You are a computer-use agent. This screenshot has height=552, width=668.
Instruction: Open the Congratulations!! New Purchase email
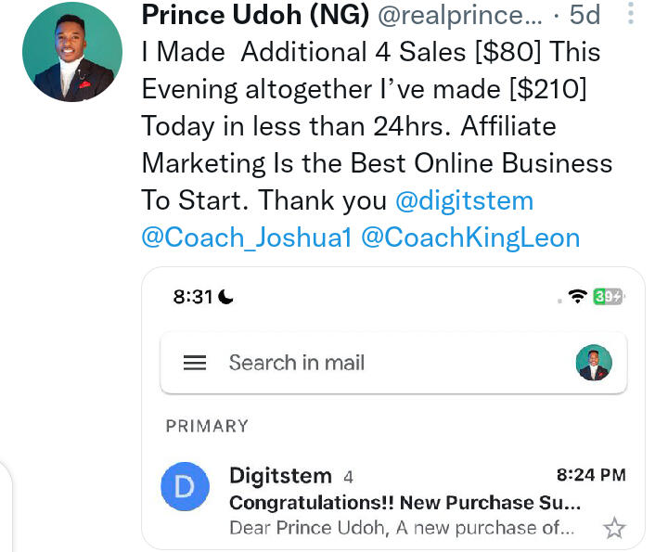tap(405, 503)
